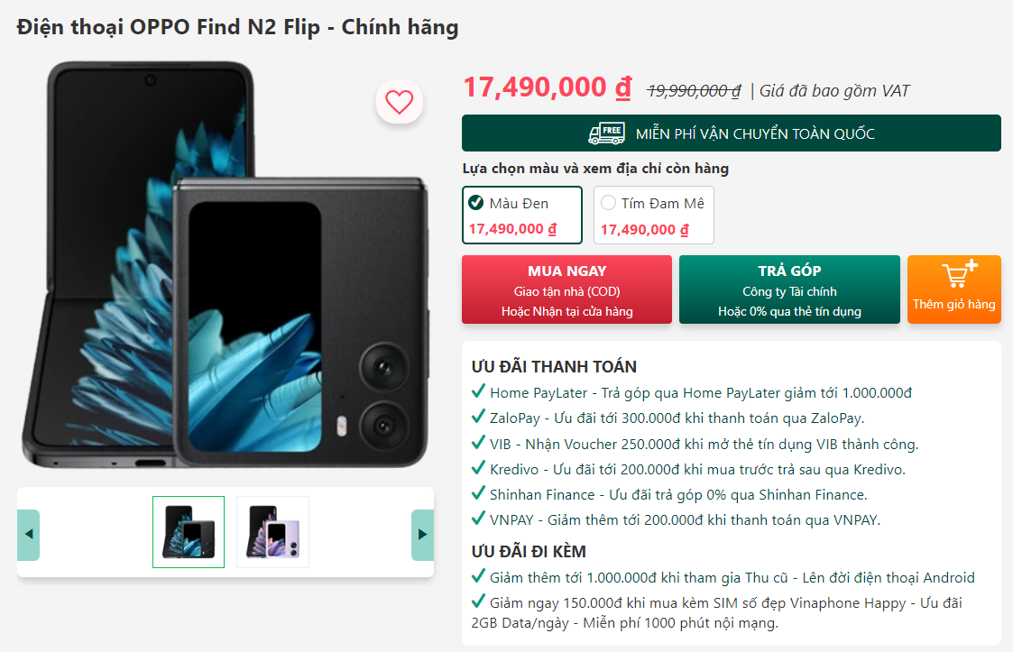Show next thumbnail with right arrow
This screenshot has width=1013, height=652.
[422, 535]
